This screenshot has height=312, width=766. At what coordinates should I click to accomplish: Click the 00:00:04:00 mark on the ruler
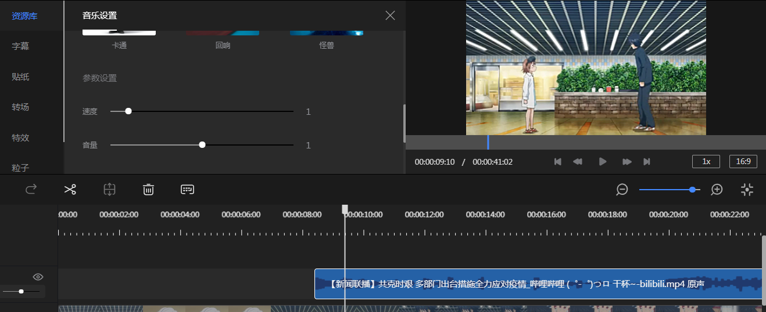coord(180,215)
